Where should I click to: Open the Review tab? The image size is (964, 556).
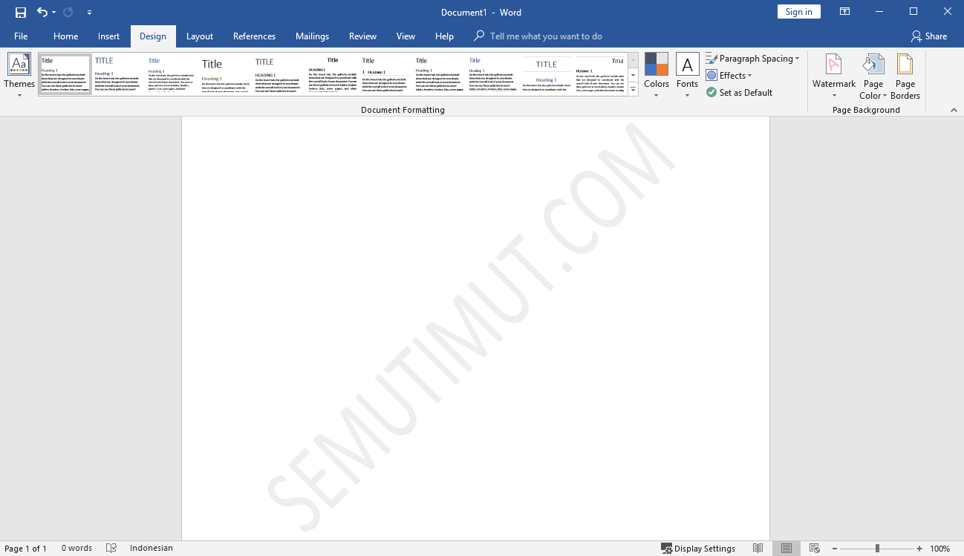(363, 36)
